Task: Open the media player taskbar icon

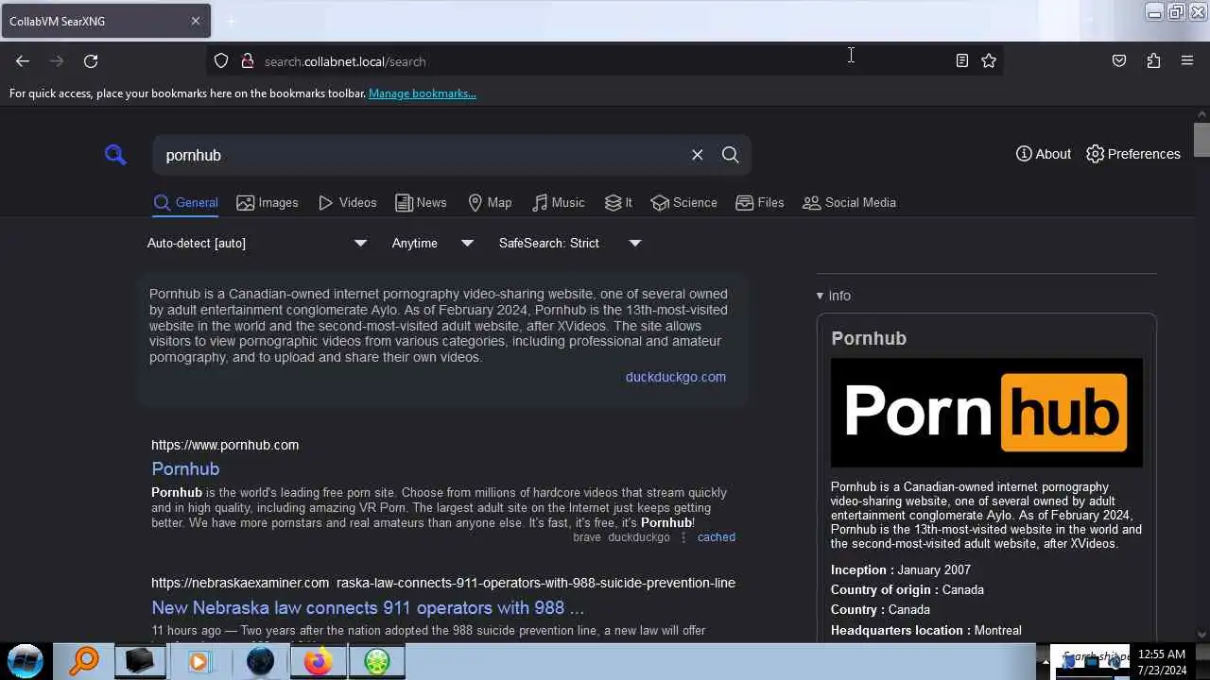Action: click(x=199, y=661)
